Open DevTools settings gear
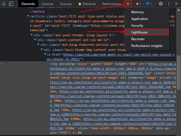Image resolution: width=181 pixels, height=136 pixels. (160, 4)
